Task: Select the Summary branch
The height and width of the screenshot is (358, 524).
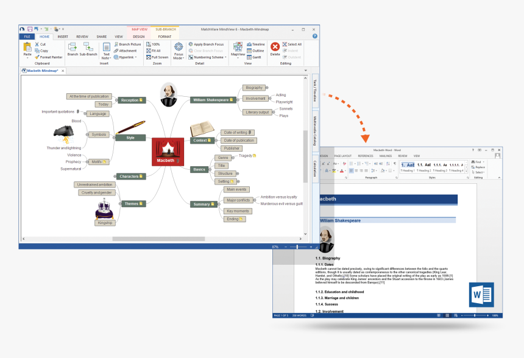Action: 204,204
